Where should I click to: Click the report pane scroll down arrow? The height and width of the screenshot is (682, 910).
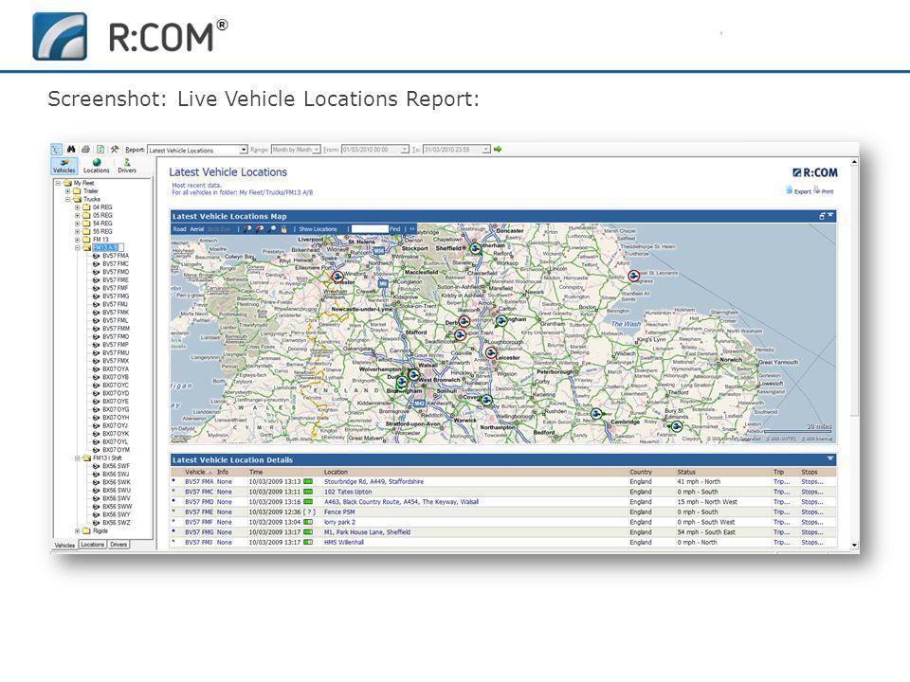click(x=854, y=546)
